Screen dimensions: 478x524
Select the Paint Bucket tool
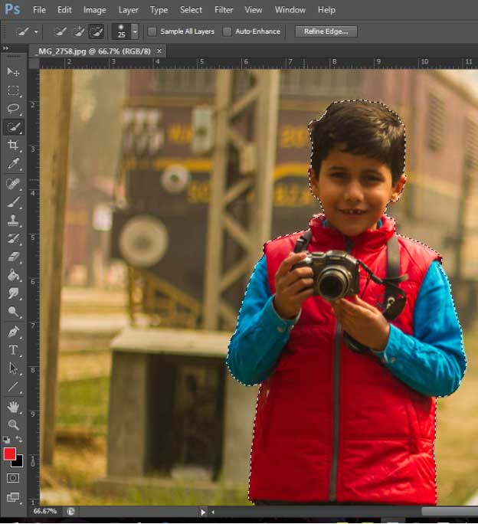[13, 275]
